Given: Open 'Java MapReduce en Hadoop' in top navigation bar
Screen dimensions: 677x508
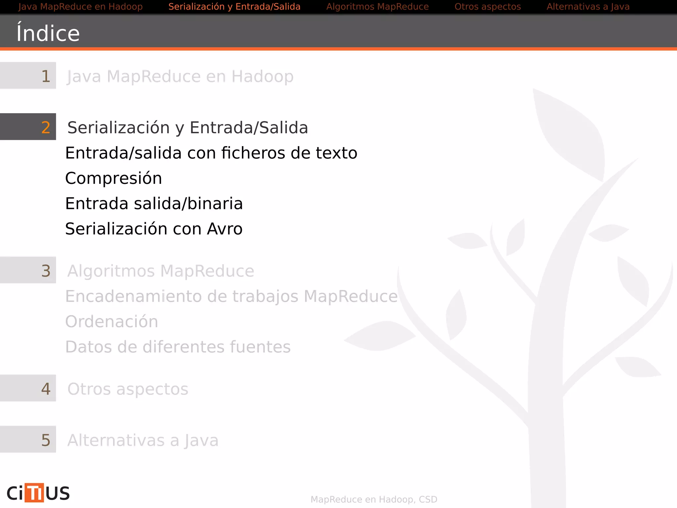Looking at the screenshot, I should tap(80, 7).
